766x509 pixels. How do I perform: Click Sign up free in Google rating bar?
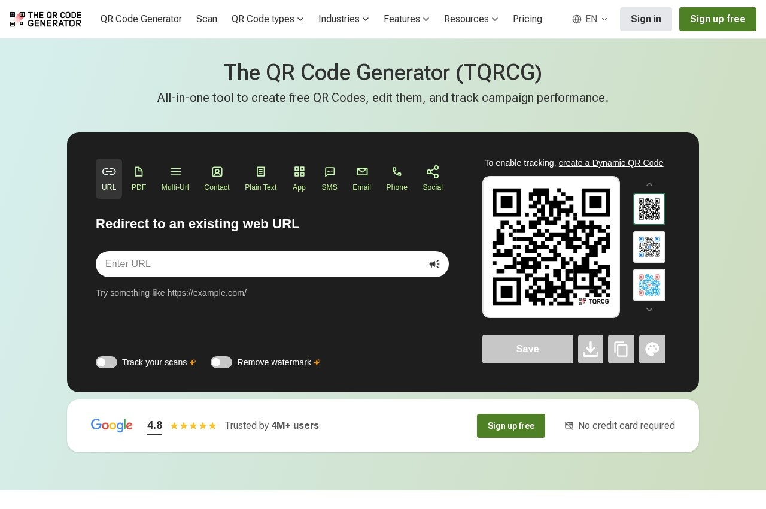(x=511, y=426)
